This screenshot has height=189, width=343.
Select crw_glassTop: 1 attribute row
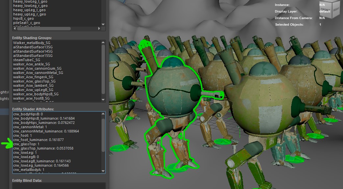(26, 144)
